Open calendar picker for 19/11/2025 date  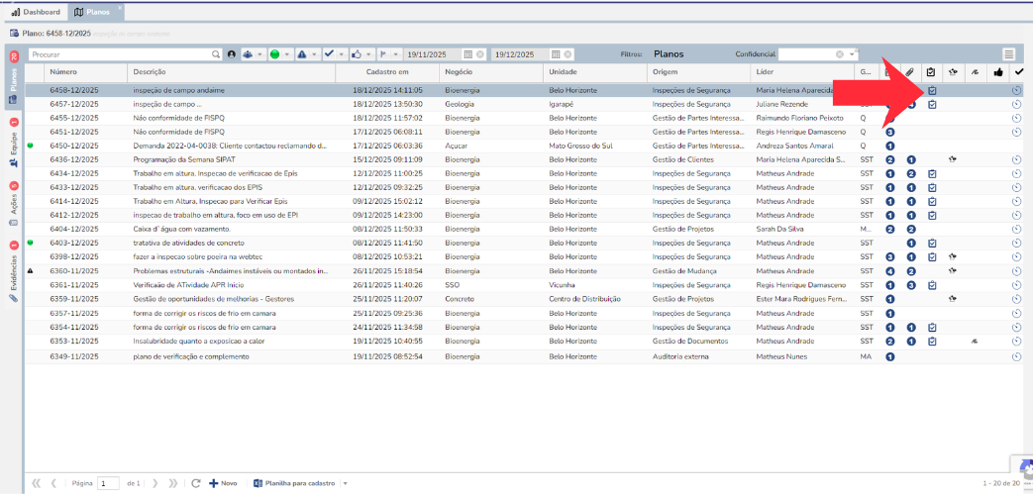(469, 54)
